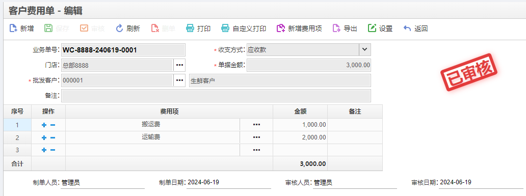The image size is (526, 196).
Task: Open the 批发客户 customer lookup ellipsis button
Action: [179, 80]
